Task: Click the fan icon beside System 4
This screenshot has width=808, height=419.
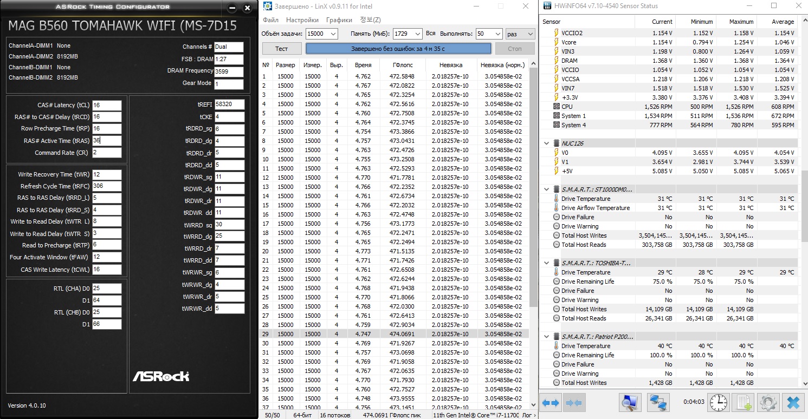Action: tap(556, 125)
